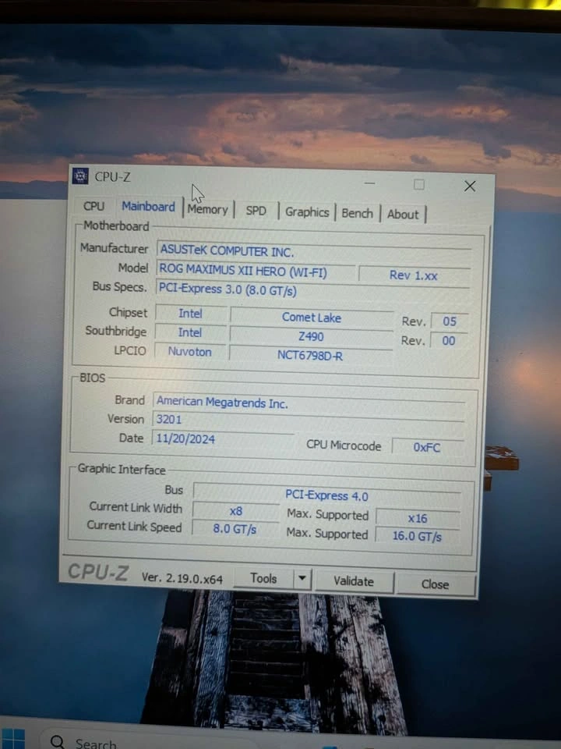Minimize the CPU-Z window
This screenshot has width=561, height=749.
(x=369, y=183)
